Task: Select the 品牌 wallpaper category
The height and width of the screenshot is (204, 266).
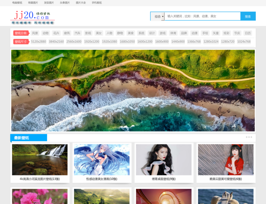Action: (x=184, y=33)
